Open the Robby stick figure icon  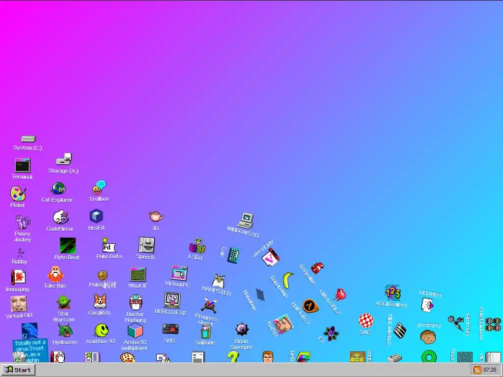point(21,253)
